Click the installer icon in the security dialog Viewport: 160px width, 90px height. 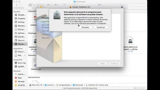coord(57,15)
